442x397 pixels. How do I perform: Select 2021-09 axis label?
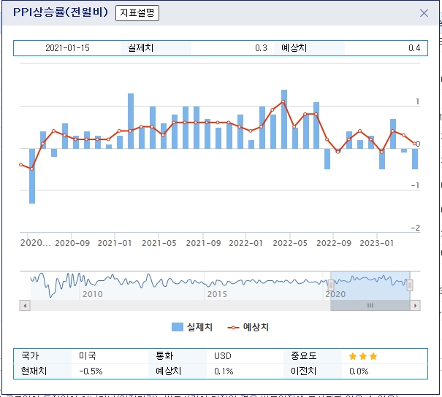tap(203, 243)
